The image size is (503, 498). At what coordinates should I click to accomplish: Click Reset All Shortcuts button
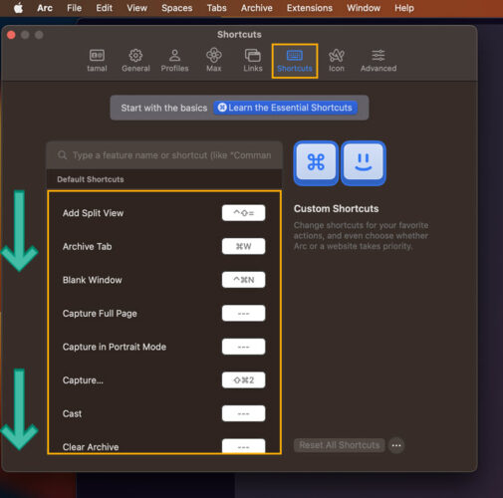coord(340,445)
